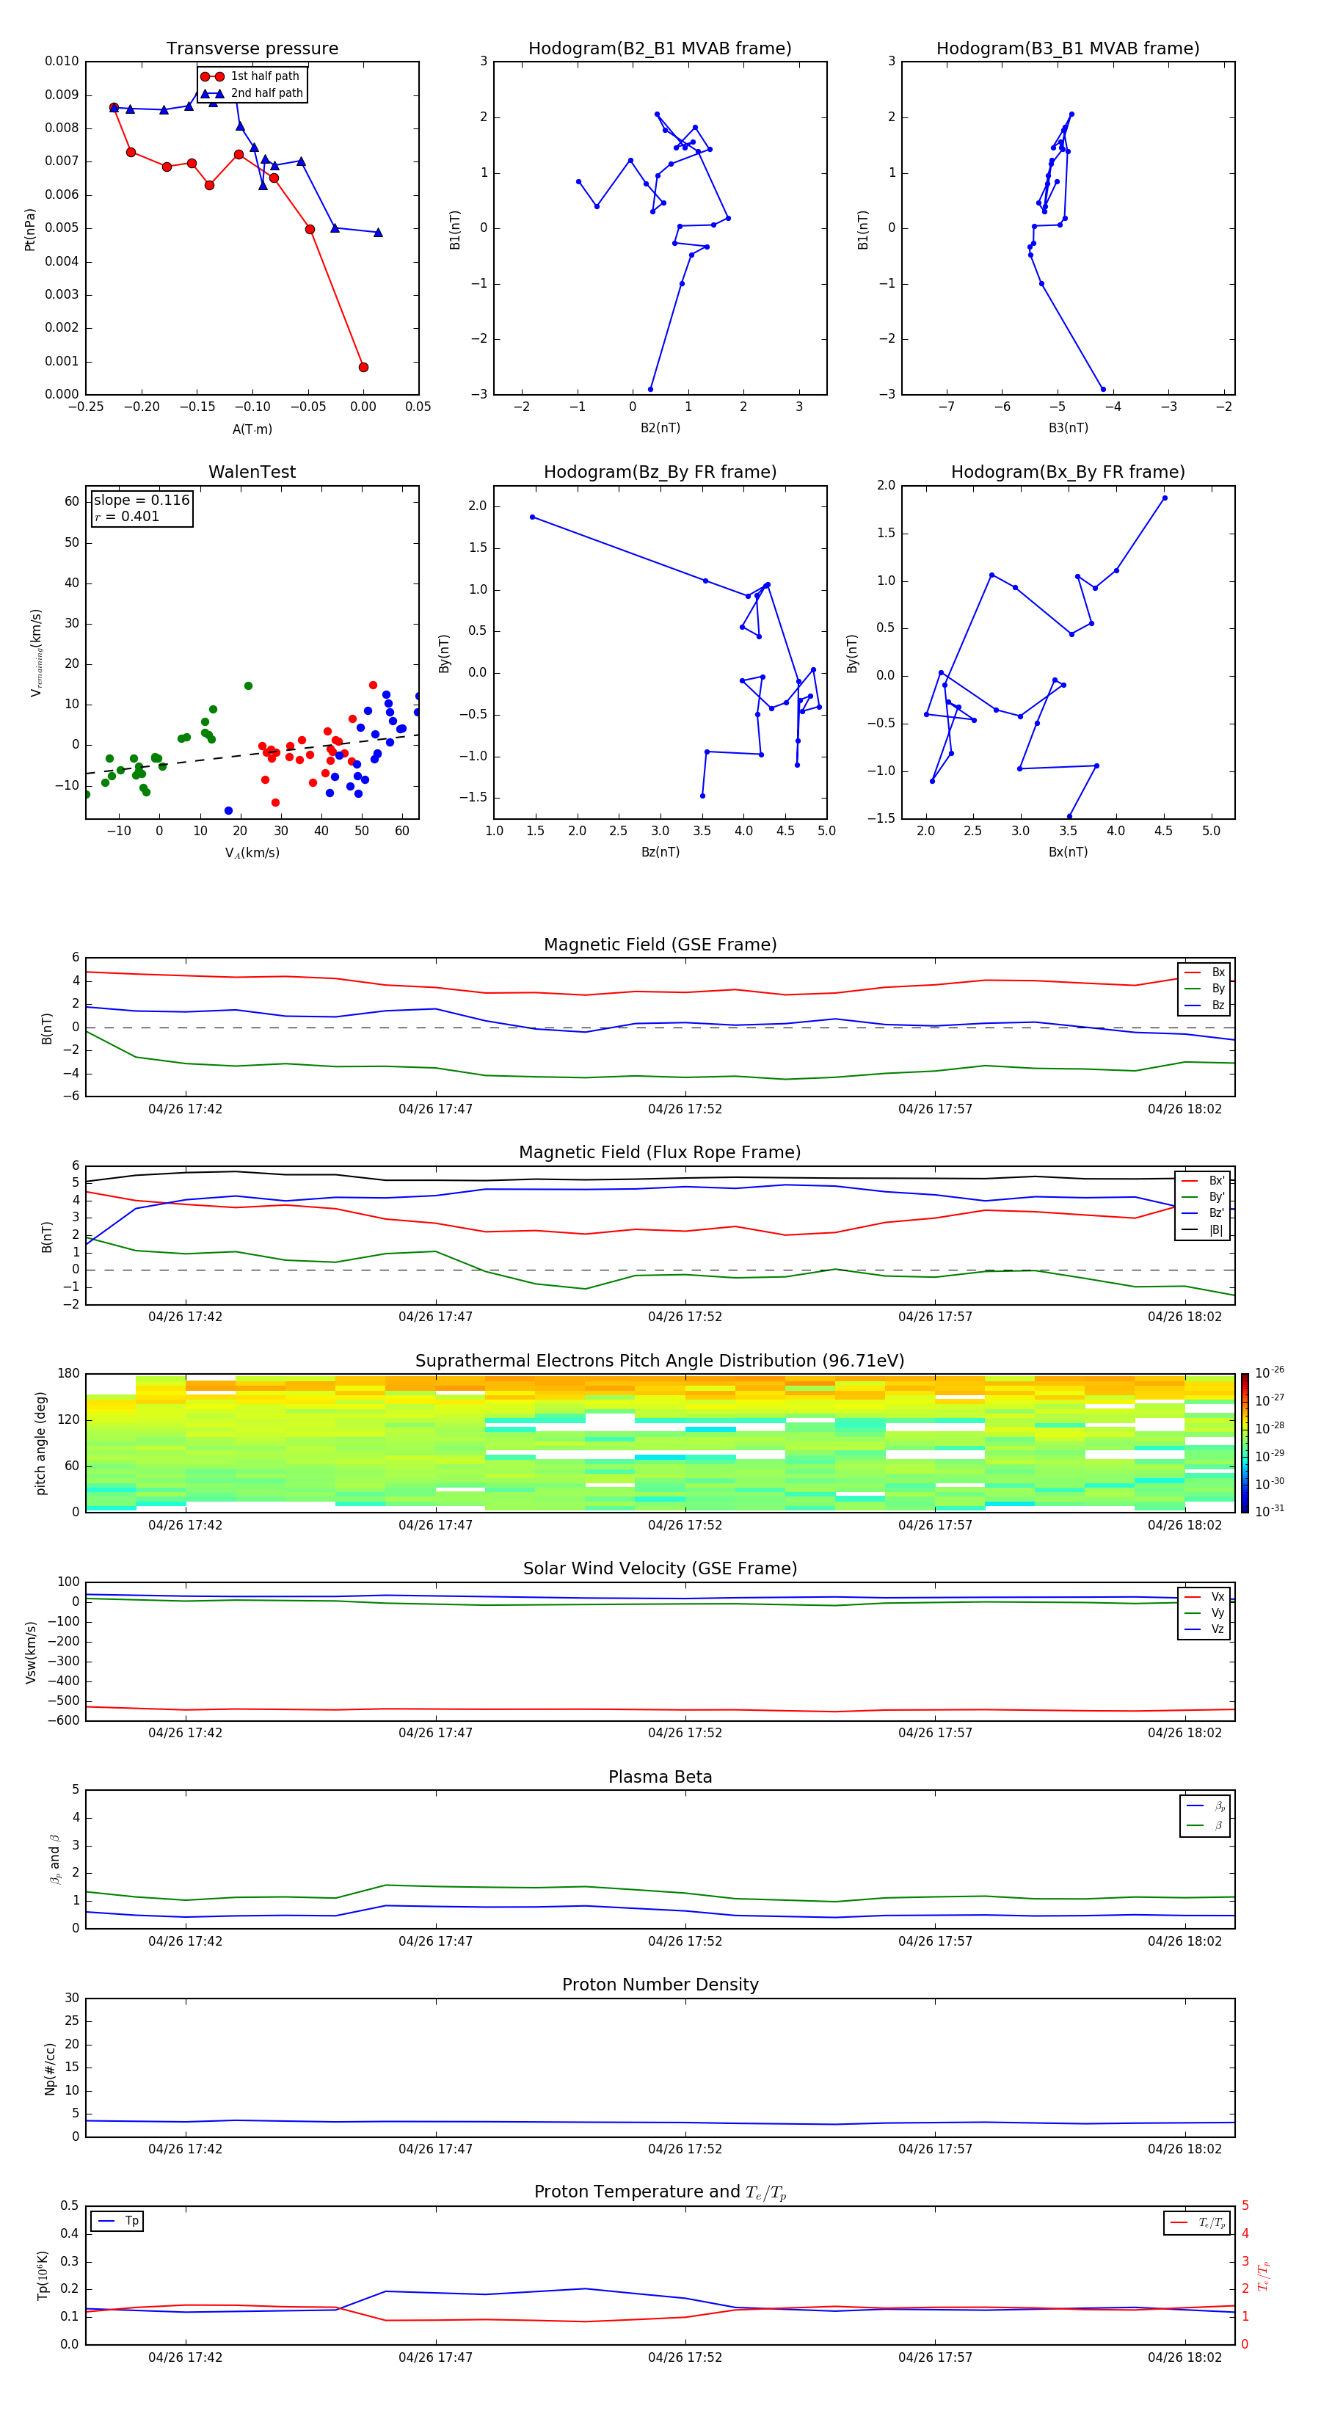Viewport: 1321px width, 2422px height.
Task: Select the |B| legend entry
Action: pos(1204,1230)
